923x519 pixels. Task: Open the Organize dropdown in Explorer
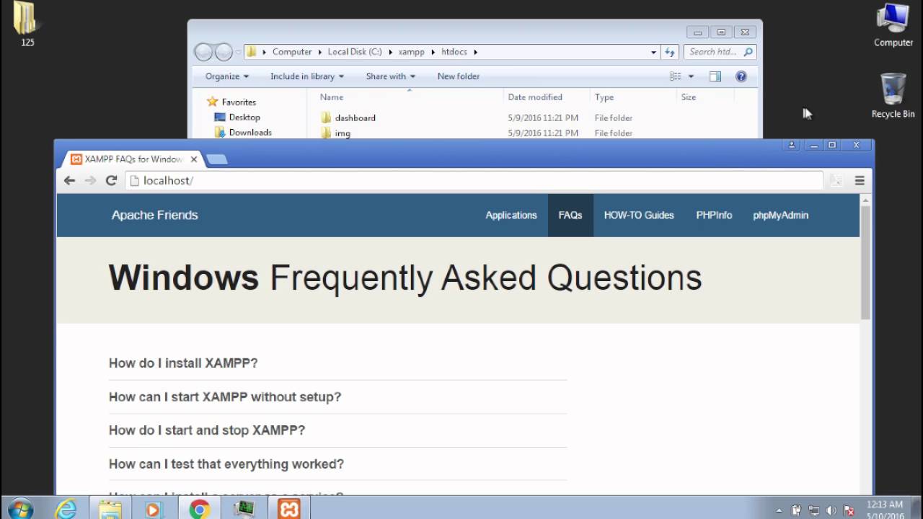click(226, 76)
